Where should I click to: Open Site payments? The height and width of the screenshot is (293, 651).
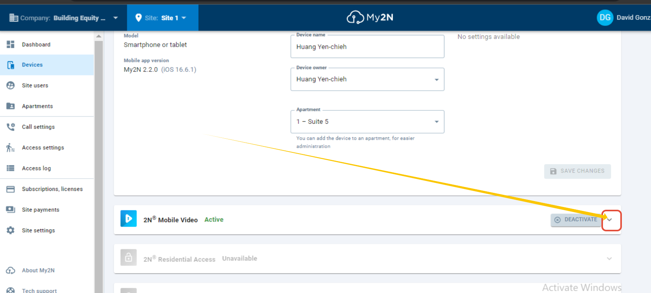(47, 210)
